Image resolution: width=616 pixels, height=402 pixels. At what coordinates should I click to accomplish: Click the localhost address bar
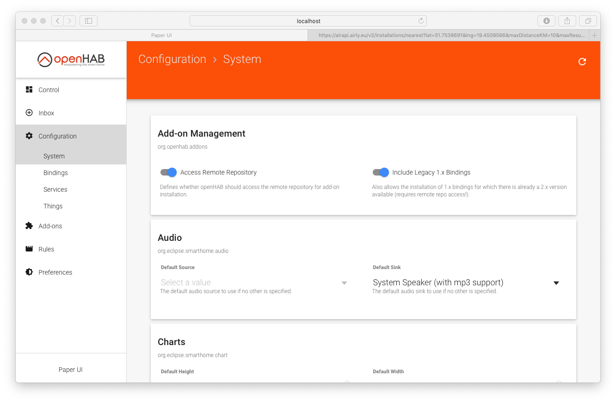[308, 21]
